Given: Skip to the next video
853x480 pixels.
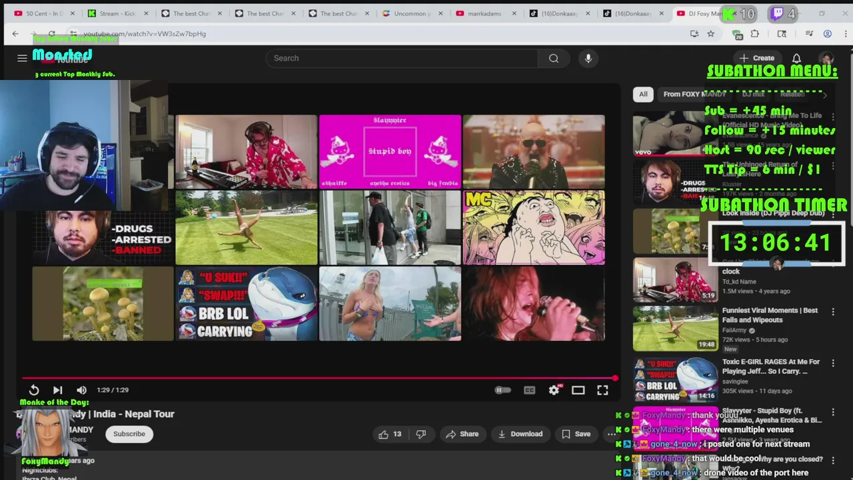Looking at the screenshot, I should coord(57,390).
